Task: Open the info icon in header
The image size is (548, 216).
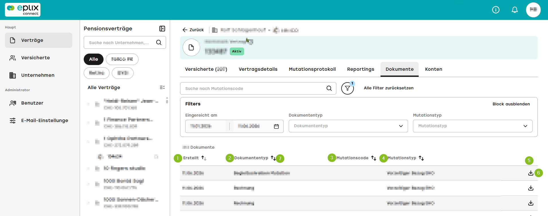Action: (496, 10)
